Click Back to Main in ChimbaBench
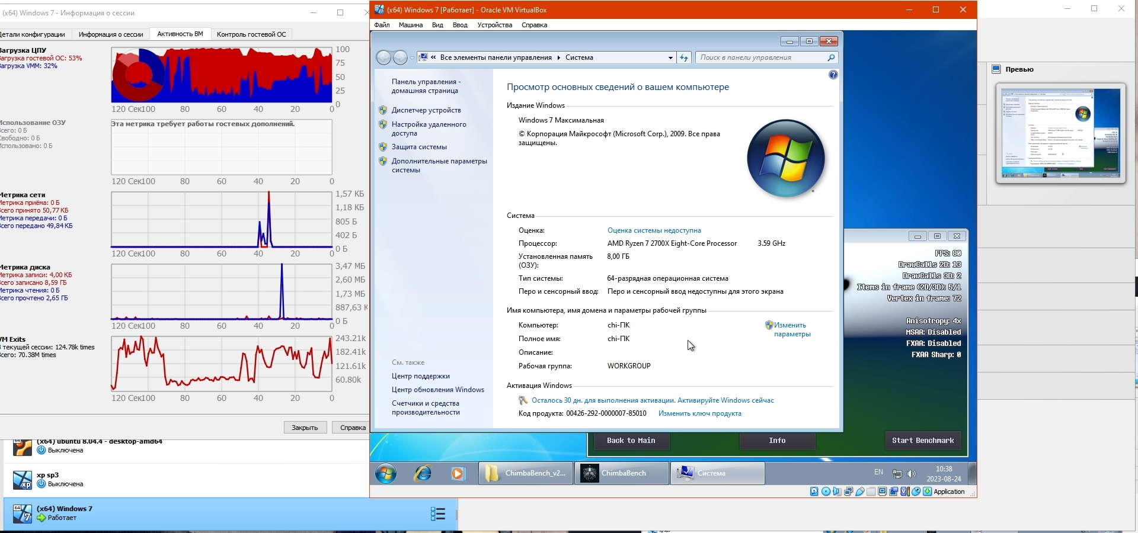Image resolution: width=1138 pixels, height=533 pixels. point(631,441)
